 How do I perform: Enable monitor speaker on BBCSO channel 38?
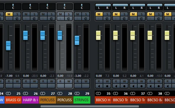coord(151,86)
